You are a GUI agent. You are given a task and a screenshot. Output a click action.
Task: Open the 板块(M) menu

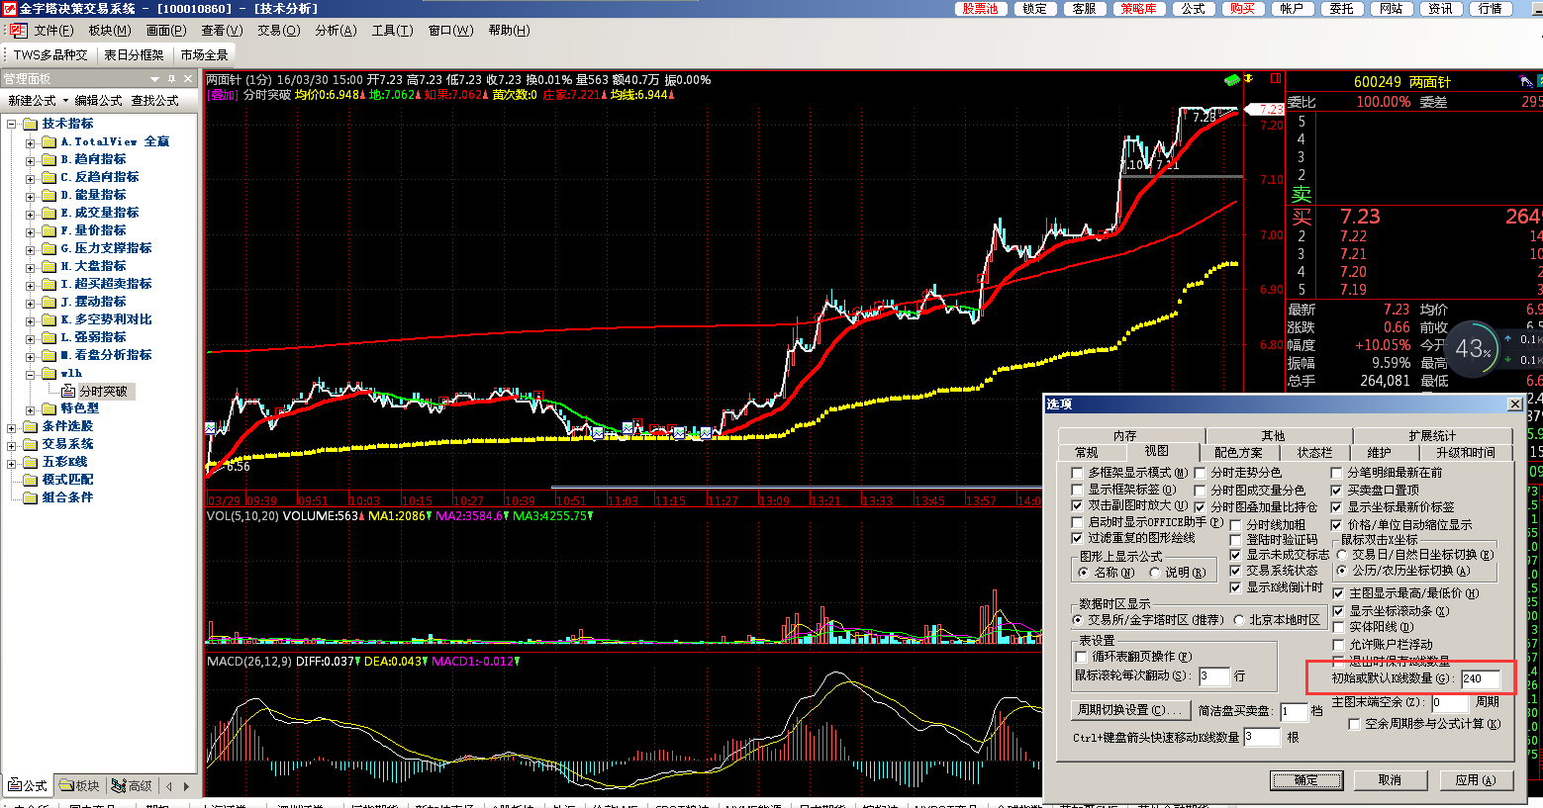110,31
